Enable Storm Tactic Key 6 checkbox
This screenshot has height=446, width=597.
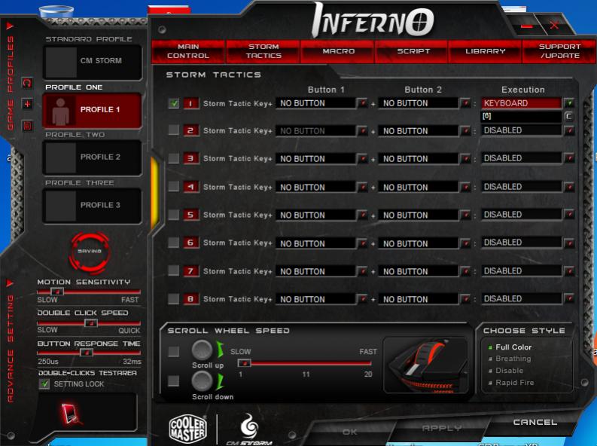point(174,243)
